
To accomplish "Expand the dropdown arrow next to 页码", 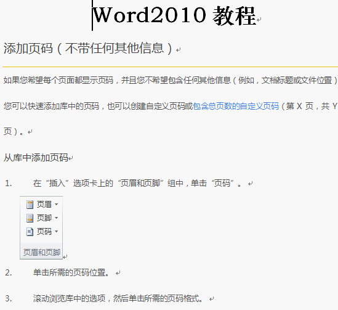I will (56, 232).
